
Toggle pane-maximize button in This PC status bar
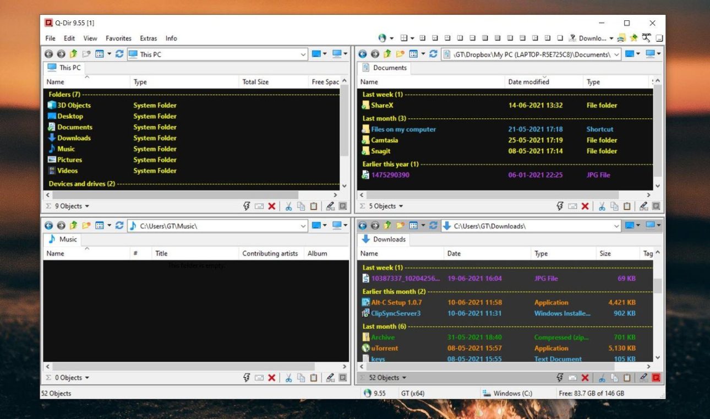click(342, 206)
